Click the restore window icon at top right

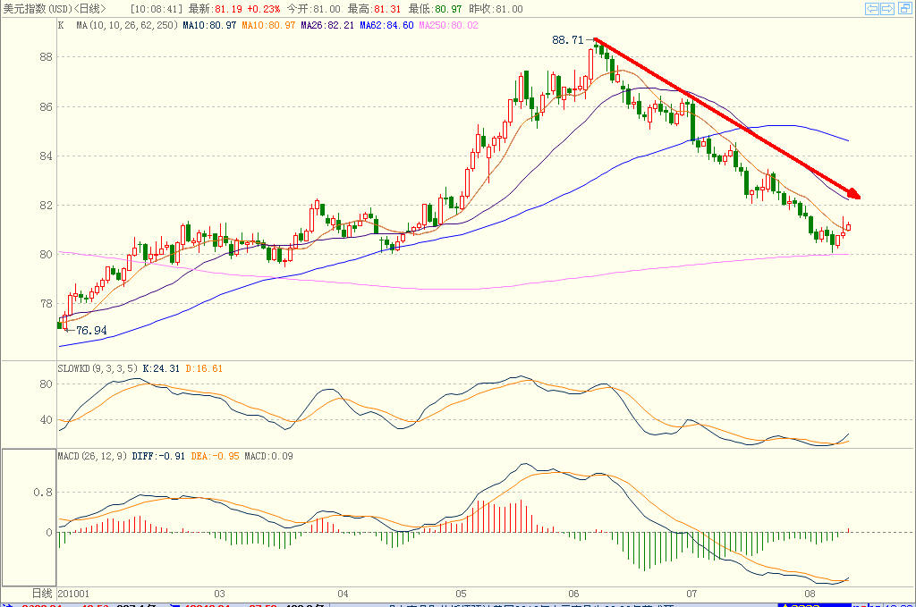point(903,8)
